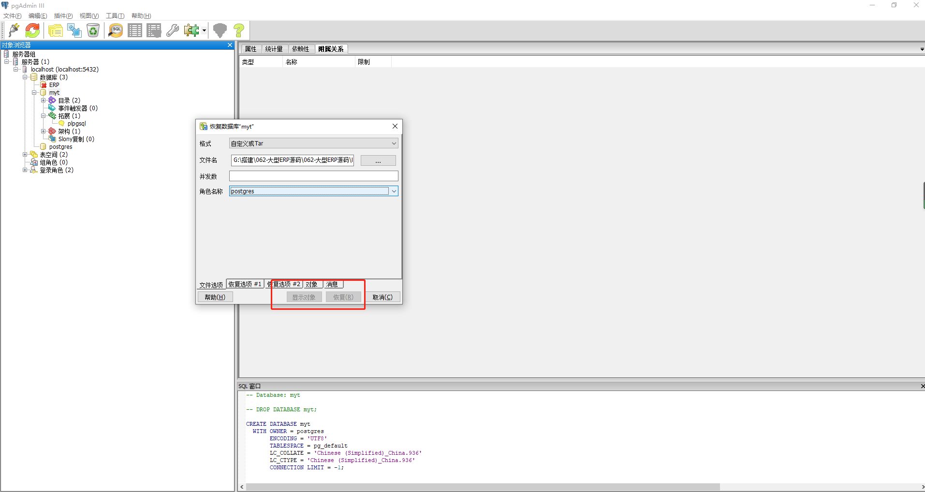Collapse the myt database node
This screenshot has height=492, width=925.
pyautogui.click(x=35, y=92)
